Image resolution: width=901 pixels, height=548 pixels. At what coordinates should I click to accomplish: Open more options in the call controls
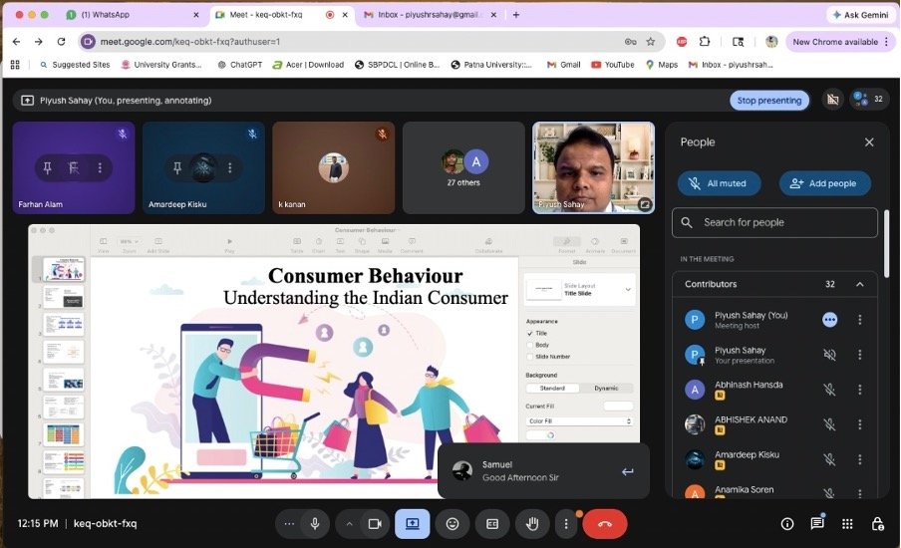[566, 524]
